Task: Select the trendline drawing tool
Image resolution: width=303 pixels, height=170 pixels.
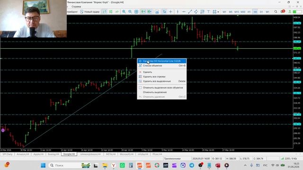Action: 190,12
